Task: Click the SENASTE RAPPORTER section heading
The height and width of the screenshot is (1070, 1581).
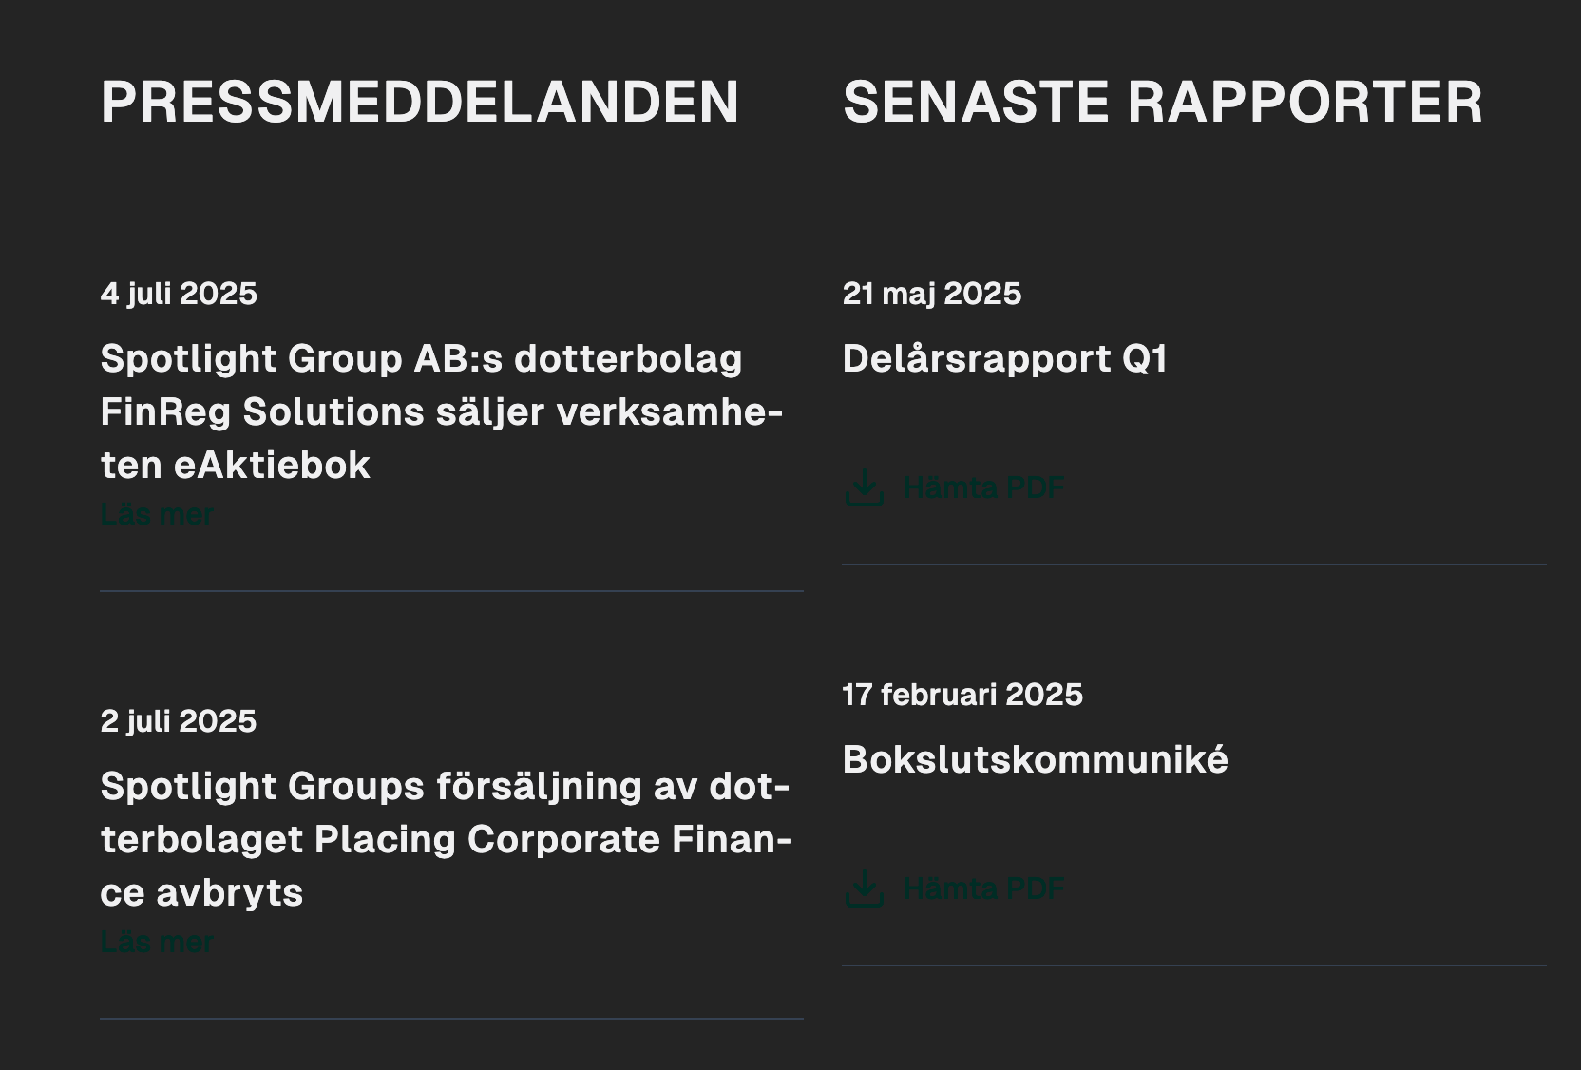Action: [x=1163, y=102]
